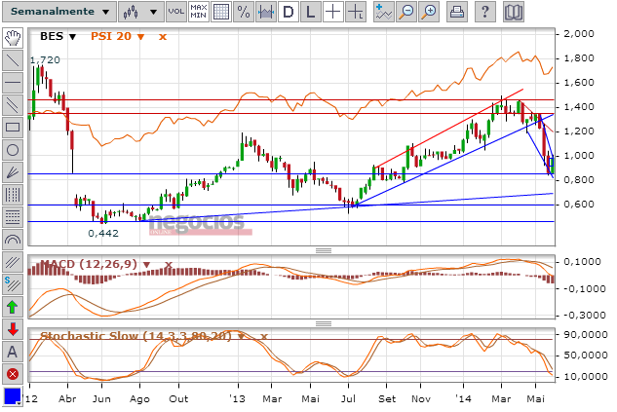Image resolution: width=617 pixels, height=412 pixels.
Task: Open the help question mark
Action: tap(485, 12)
